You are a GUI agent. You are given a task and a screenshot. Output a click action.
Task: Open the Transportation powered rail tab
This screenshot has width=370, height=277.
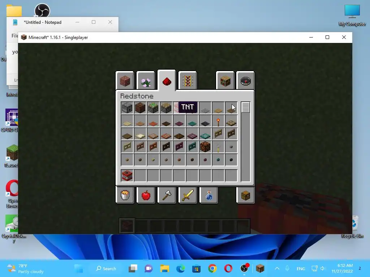point(188,81)
